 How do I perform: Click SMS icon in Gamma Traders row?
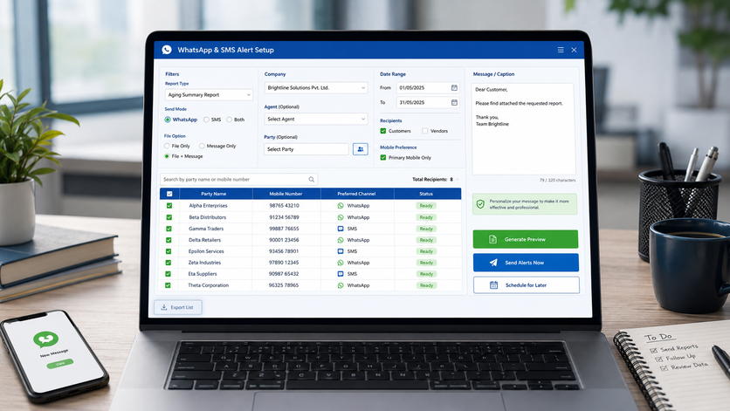pyautogui.click(x=341, y=229)
